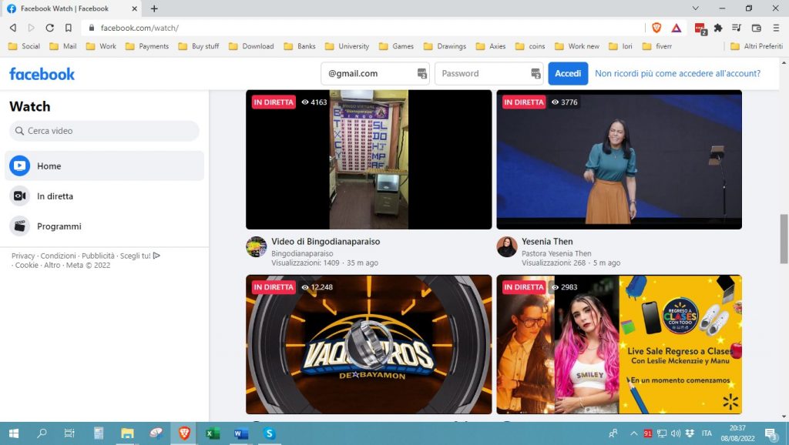The width and height of the screenshot is (789, 445).
Task: Open the Brave wallet icon in toolbar
Action: coord(756,28)
